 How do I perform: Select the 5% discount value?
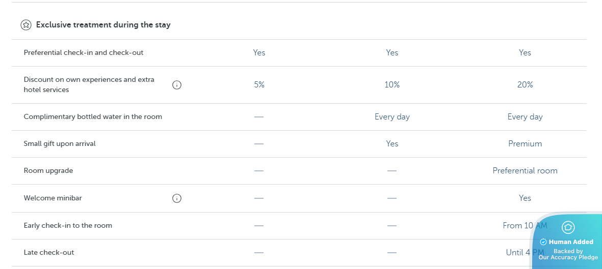(x=259, y=85)
